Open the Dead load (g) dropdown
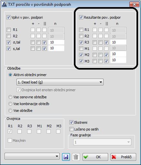Viewport: 141px width, 165px height. [x=60, y=82]
